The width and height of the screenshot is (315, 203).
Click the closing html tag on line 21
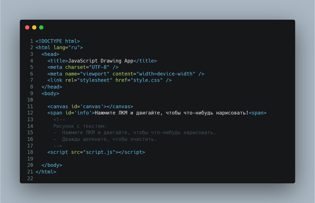pyautogui.click(x=46, y=172)
